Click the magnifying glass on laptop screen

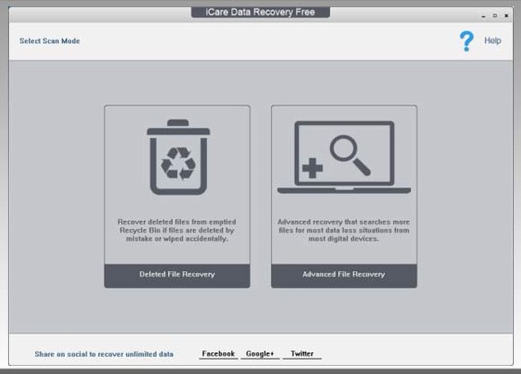(x=350, y=155)
